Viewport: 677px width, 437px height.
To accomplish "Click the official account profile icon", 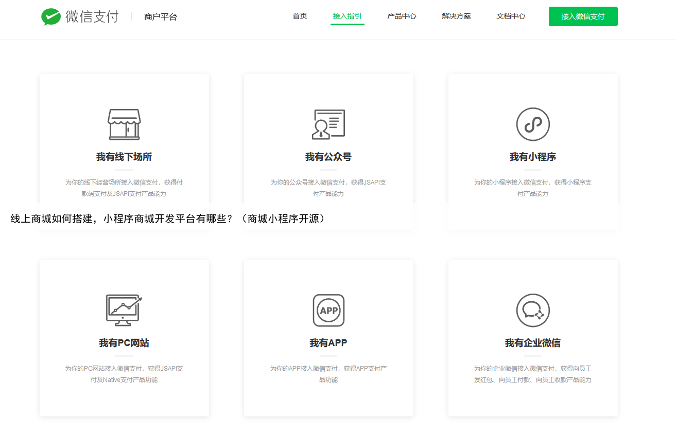I will pos(328,124).
